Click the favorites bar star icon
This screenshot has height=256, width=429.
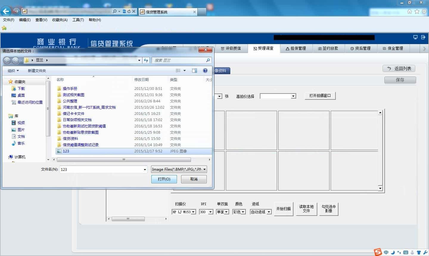4,28
